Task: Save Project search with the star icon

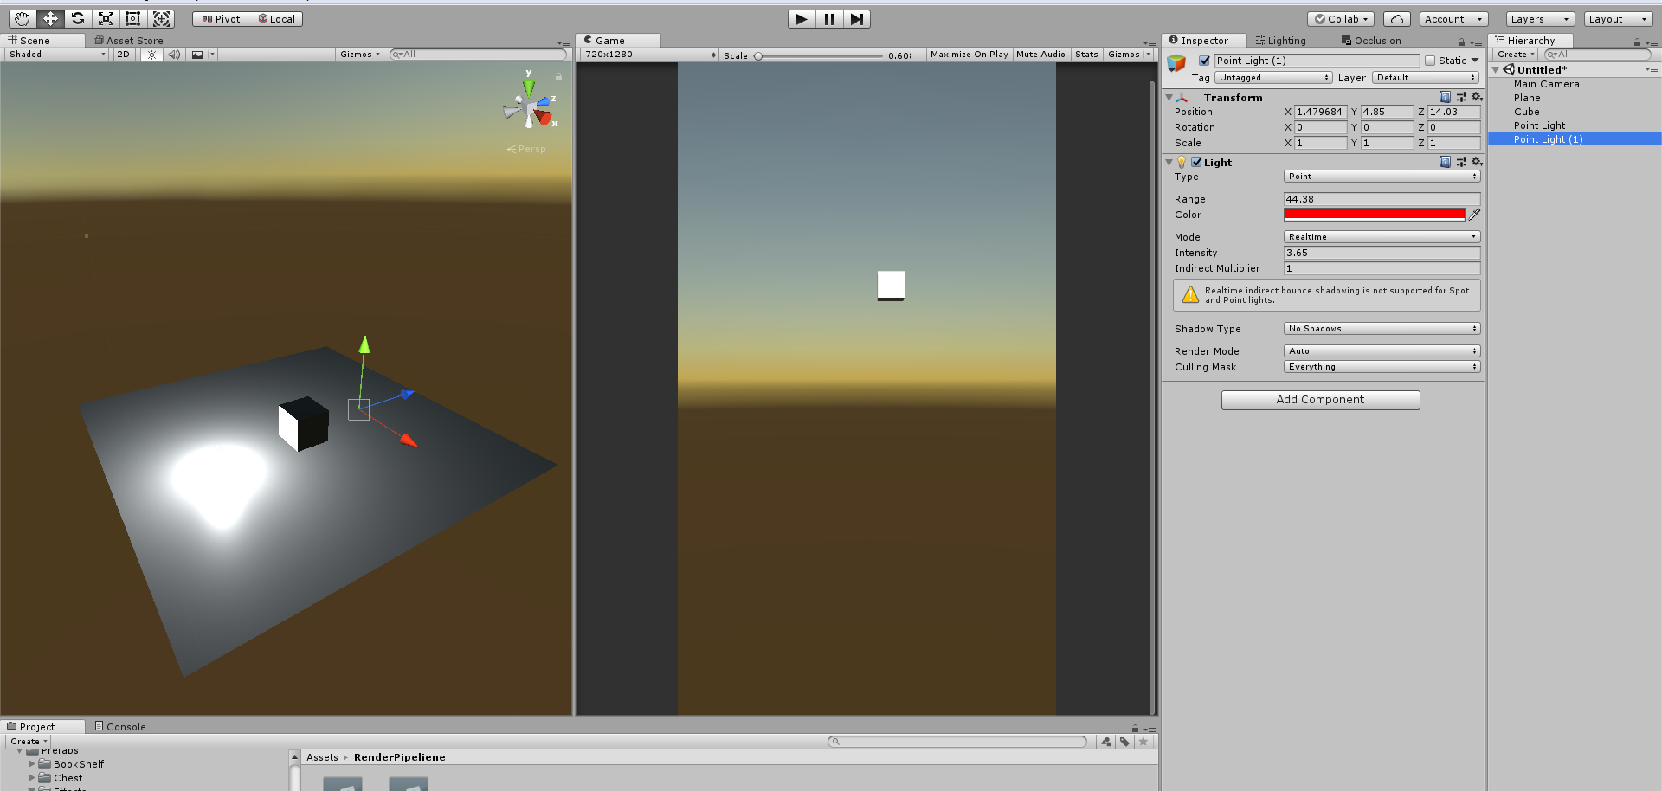Action: 1143,742
